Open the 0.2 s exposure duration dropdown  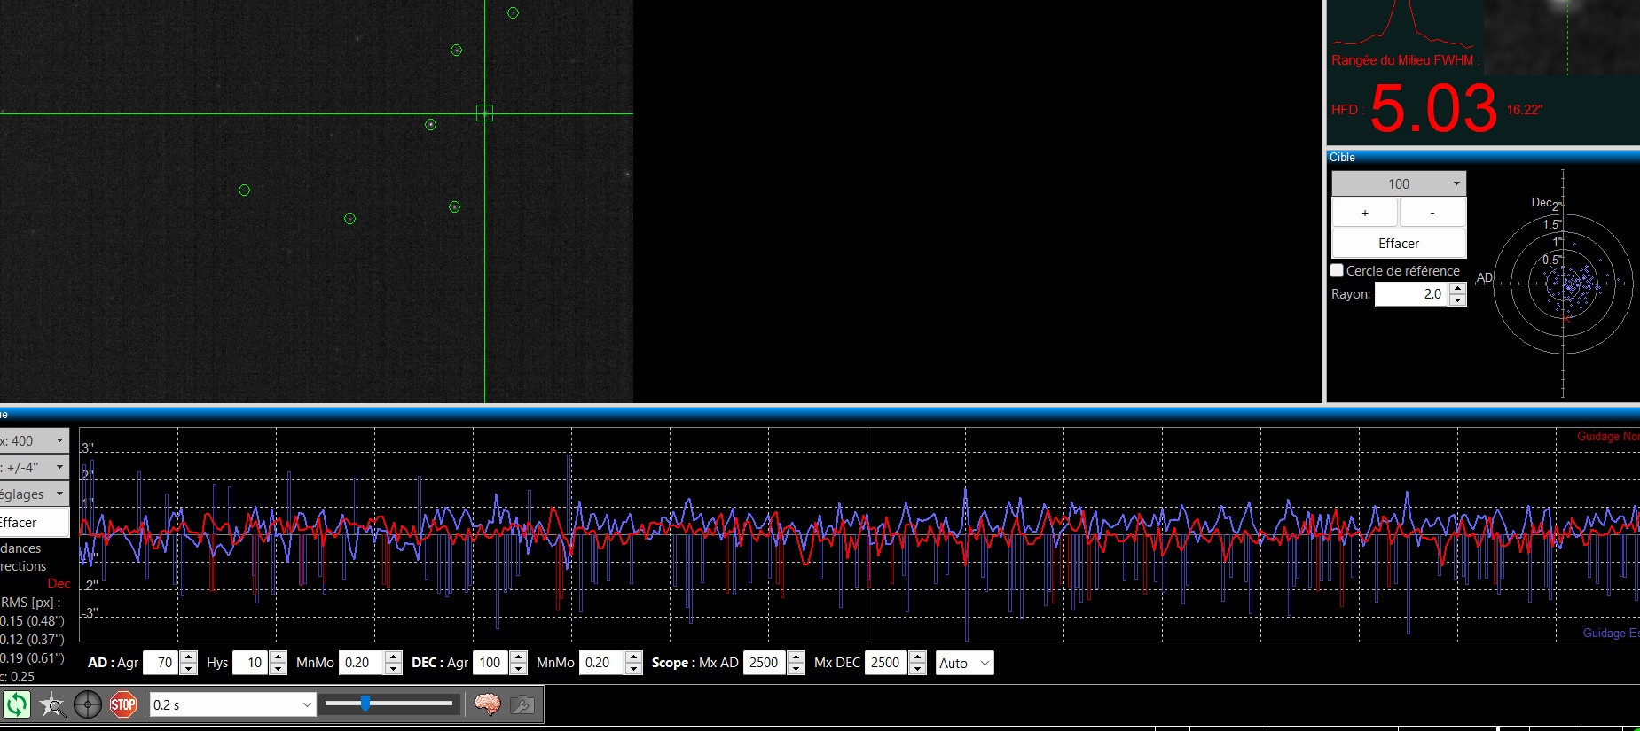233,704
